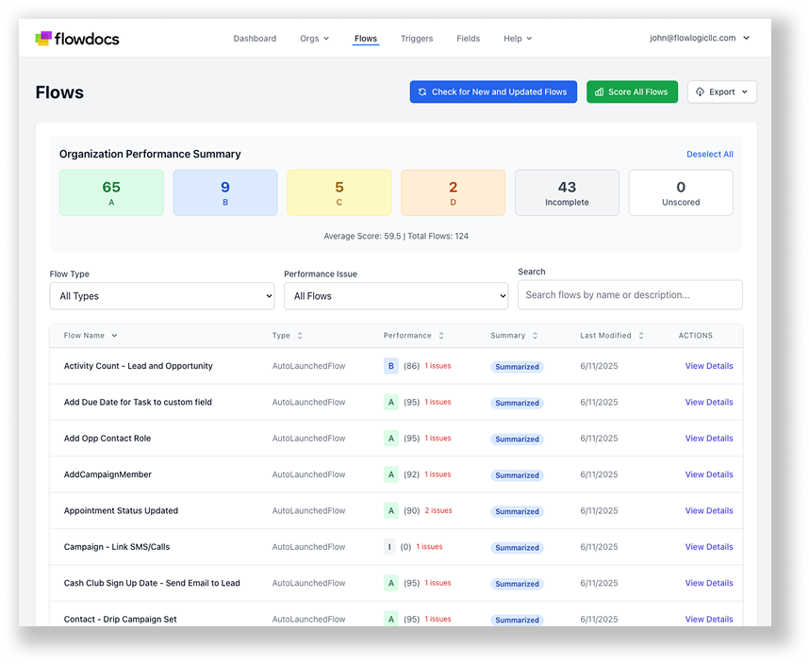Screen dimensions: 809x664
Task: Go to the Dashboard tab
Action: tap(255, 38)
